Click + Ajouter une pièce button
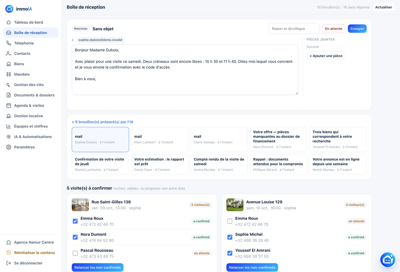Screen dimensions: 400x272 tap(326, 56)
